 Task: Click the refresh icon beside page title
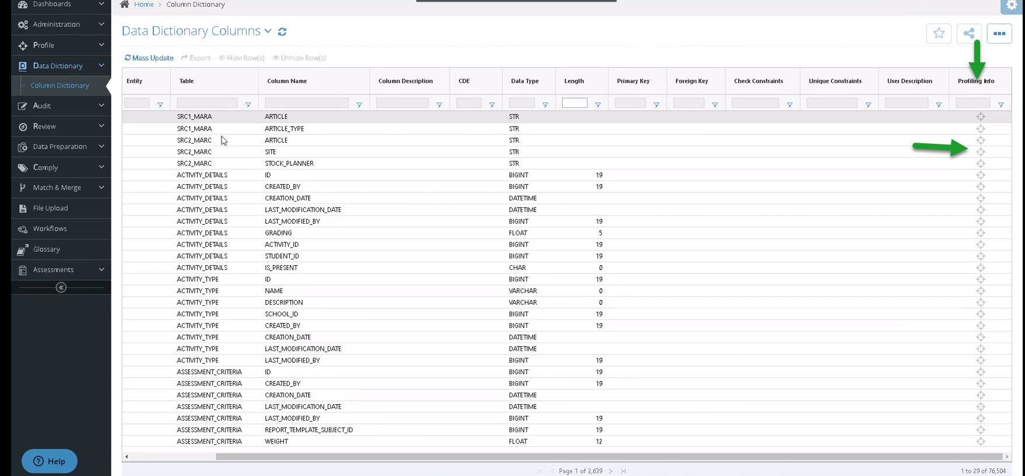(282, 31)
